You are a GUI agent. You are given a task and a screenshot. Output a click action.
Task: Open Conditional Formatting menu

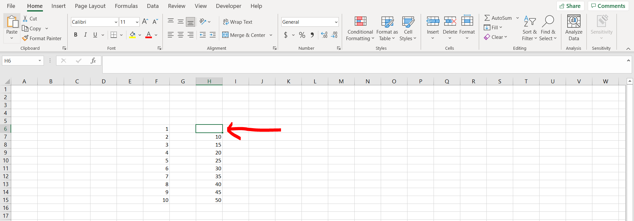(x=360, y=28)
